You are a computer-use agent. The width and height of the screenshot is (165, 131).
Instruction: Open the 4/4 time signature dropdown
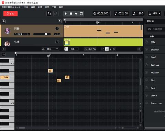154,13
